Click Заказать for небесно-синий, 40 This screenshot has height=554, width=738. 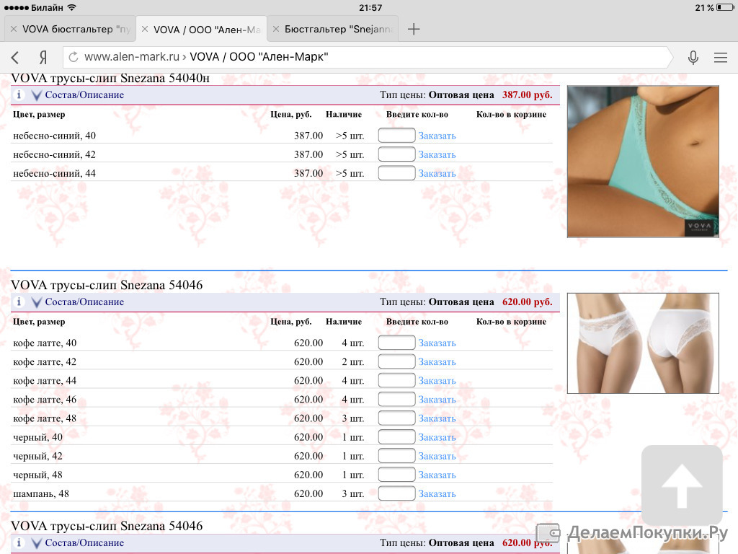(x=437, y=136)
